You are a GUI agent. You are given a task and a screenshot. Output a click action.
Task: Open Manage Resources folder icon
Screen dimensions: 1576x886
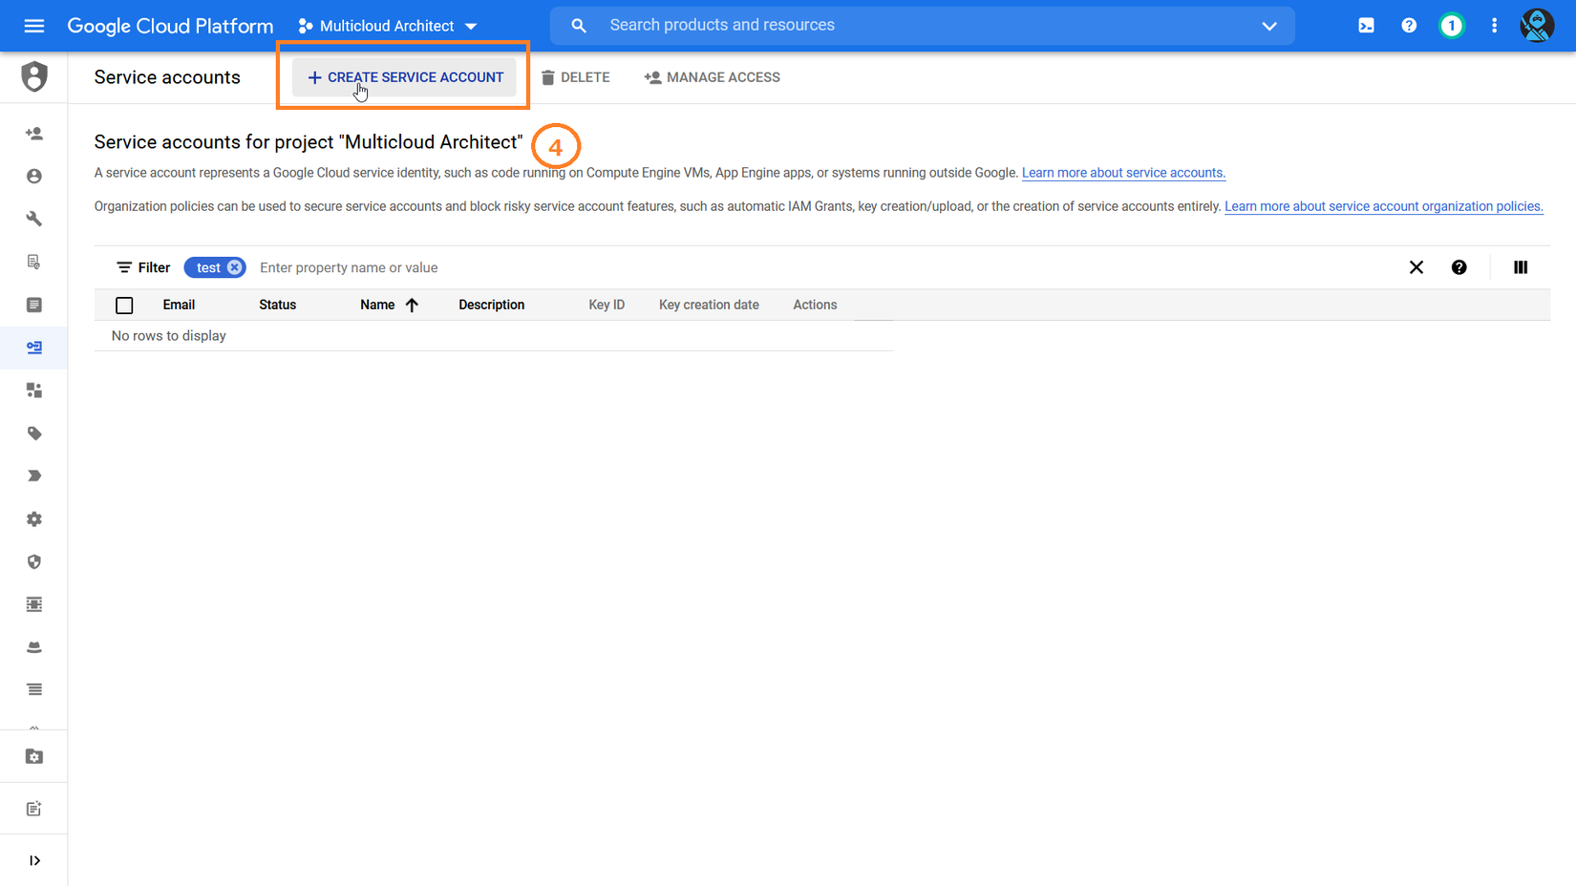tap(34, 757)
